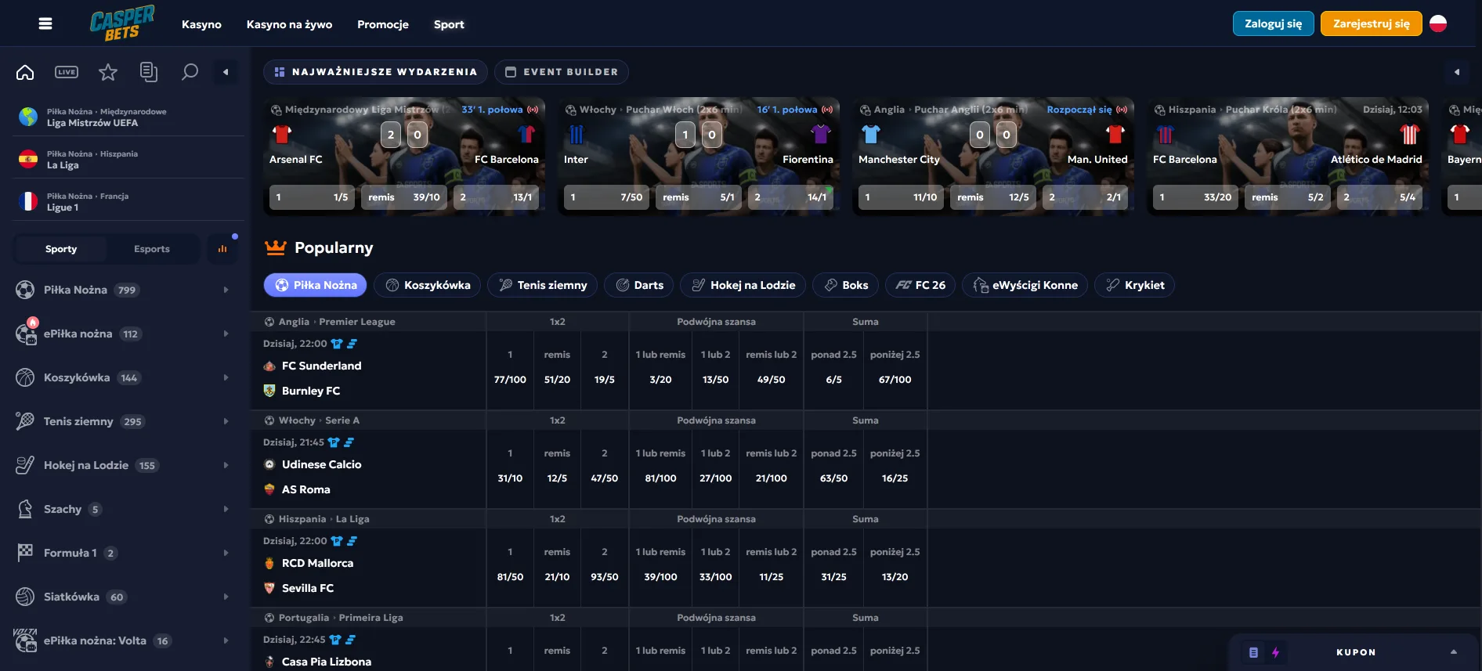Open the LIVE events icon
The height and width of the screenshot is (671, 1482).
(x=67, y=72)
